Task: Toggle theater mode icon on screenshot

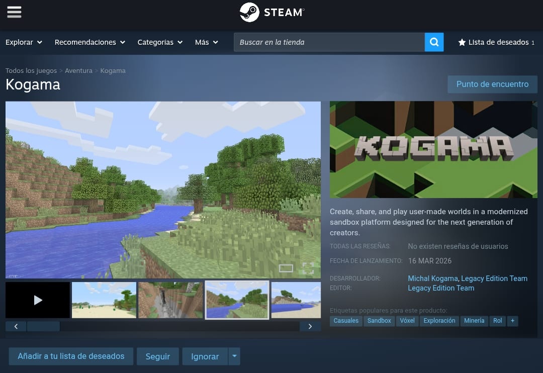Action: click(x=286, y=268)
